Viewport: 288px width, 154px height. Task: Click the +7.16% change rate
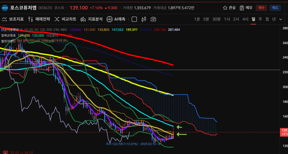(96, 8)
